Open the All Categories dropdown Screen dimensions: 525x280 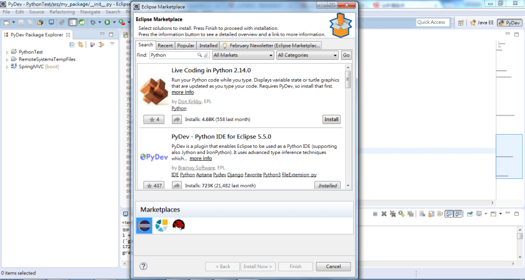(x=307, y=56)
